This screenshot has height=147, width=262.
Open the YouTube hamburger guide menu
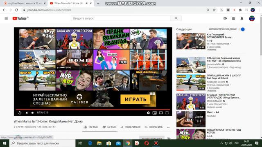point(6,18)
